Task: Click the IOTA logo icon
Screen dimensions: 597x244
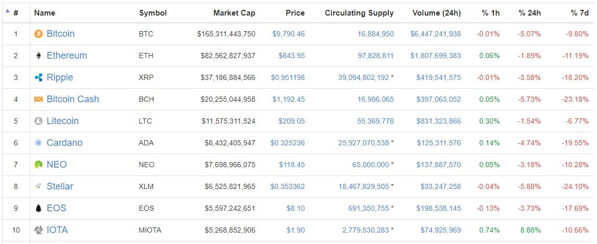Action: click(x=38, y=230)
